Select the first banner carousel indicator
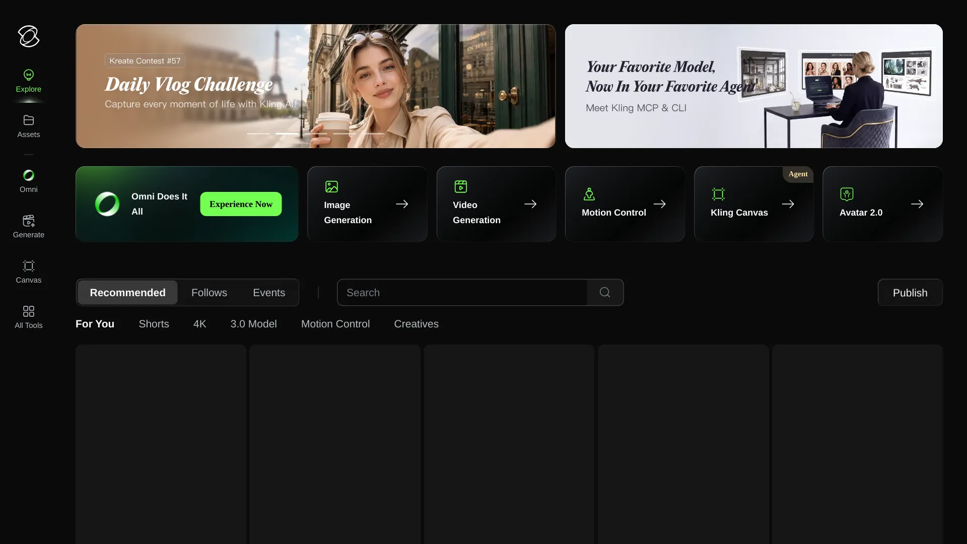967x544 pixels. (258, 133)
